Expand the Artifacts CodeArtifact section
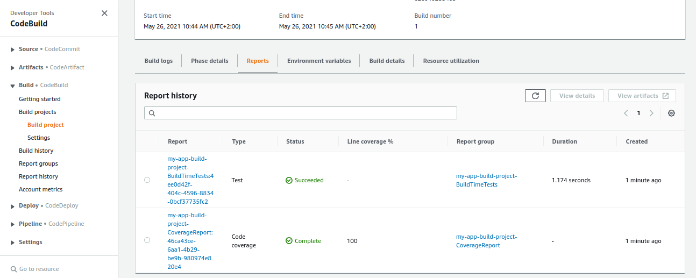 13,68
